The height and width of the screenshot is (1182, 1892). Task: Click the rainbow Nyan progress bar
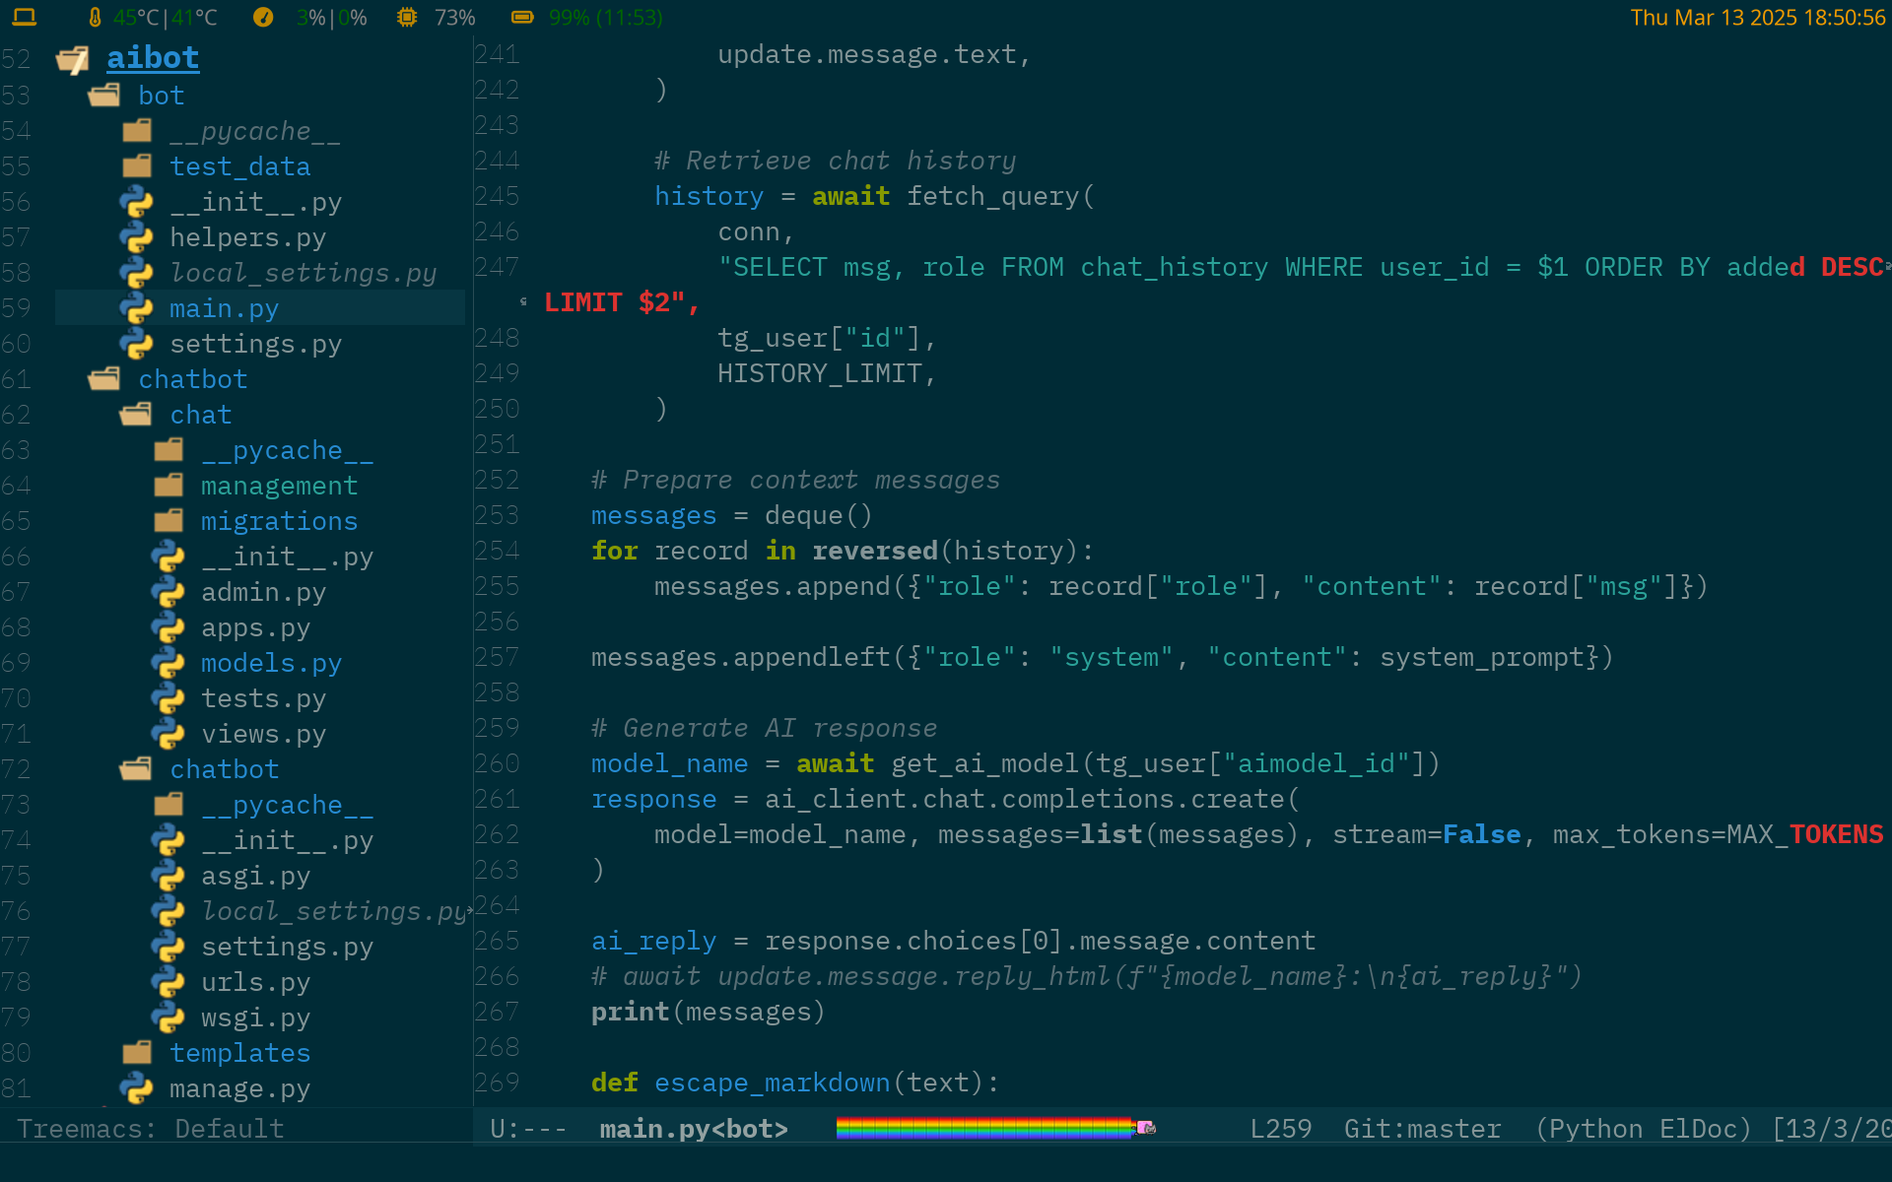tap(983, 1129)
